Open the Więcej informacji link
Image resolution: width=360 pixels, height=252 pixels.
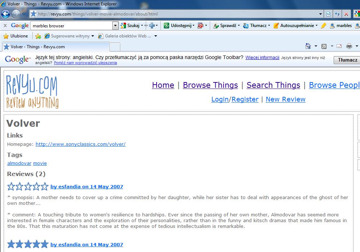pyautogui.click(x=262, y=58)
